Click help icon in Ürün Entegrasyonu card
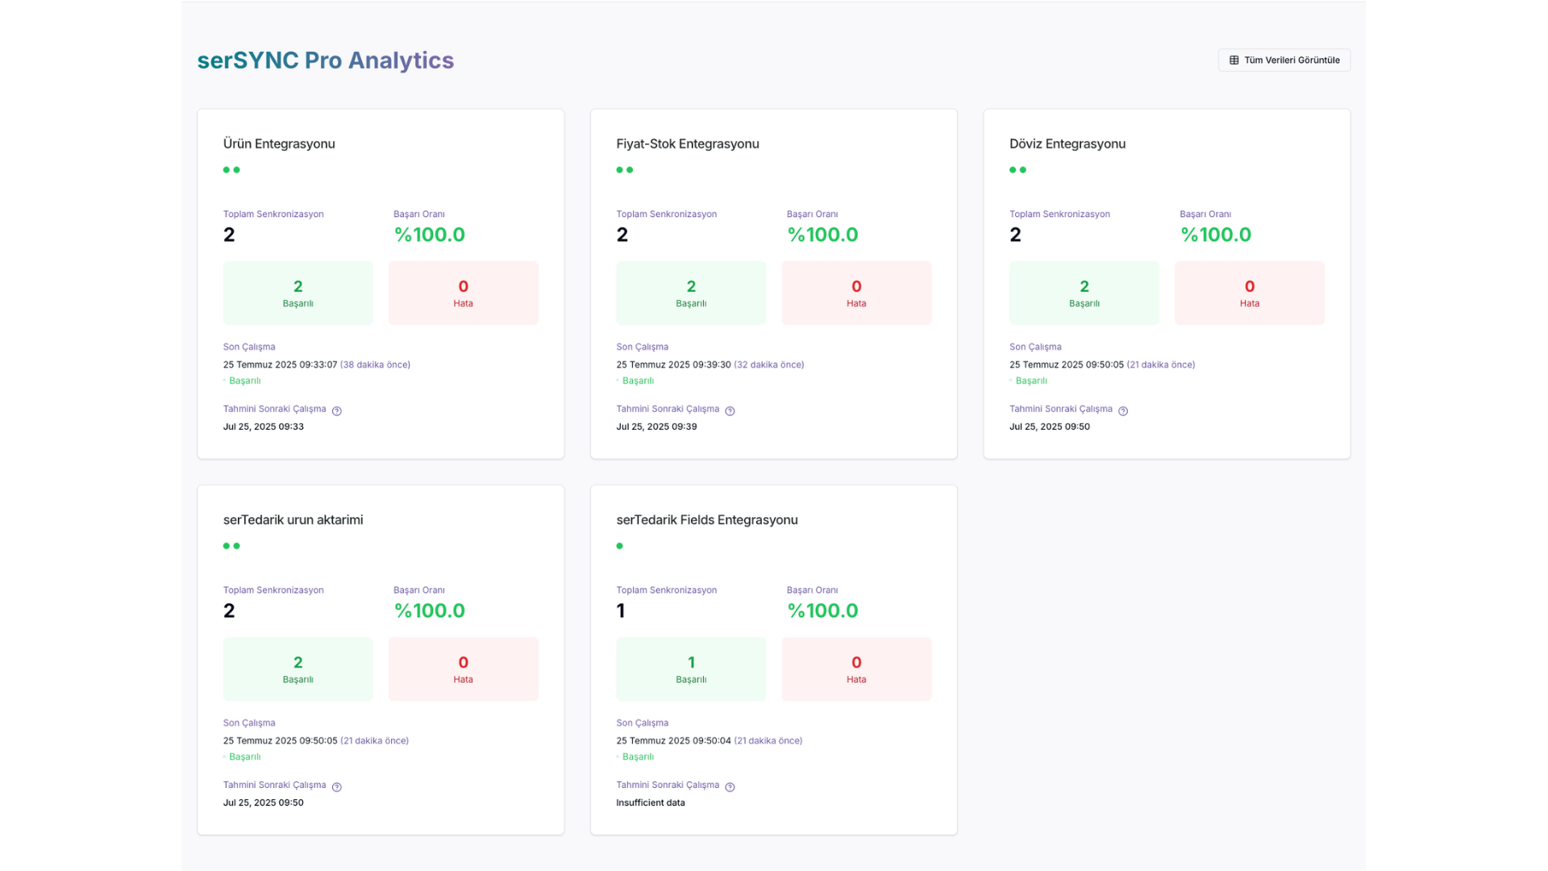This screenshot has width=1548, height=871. coord(337,411)
